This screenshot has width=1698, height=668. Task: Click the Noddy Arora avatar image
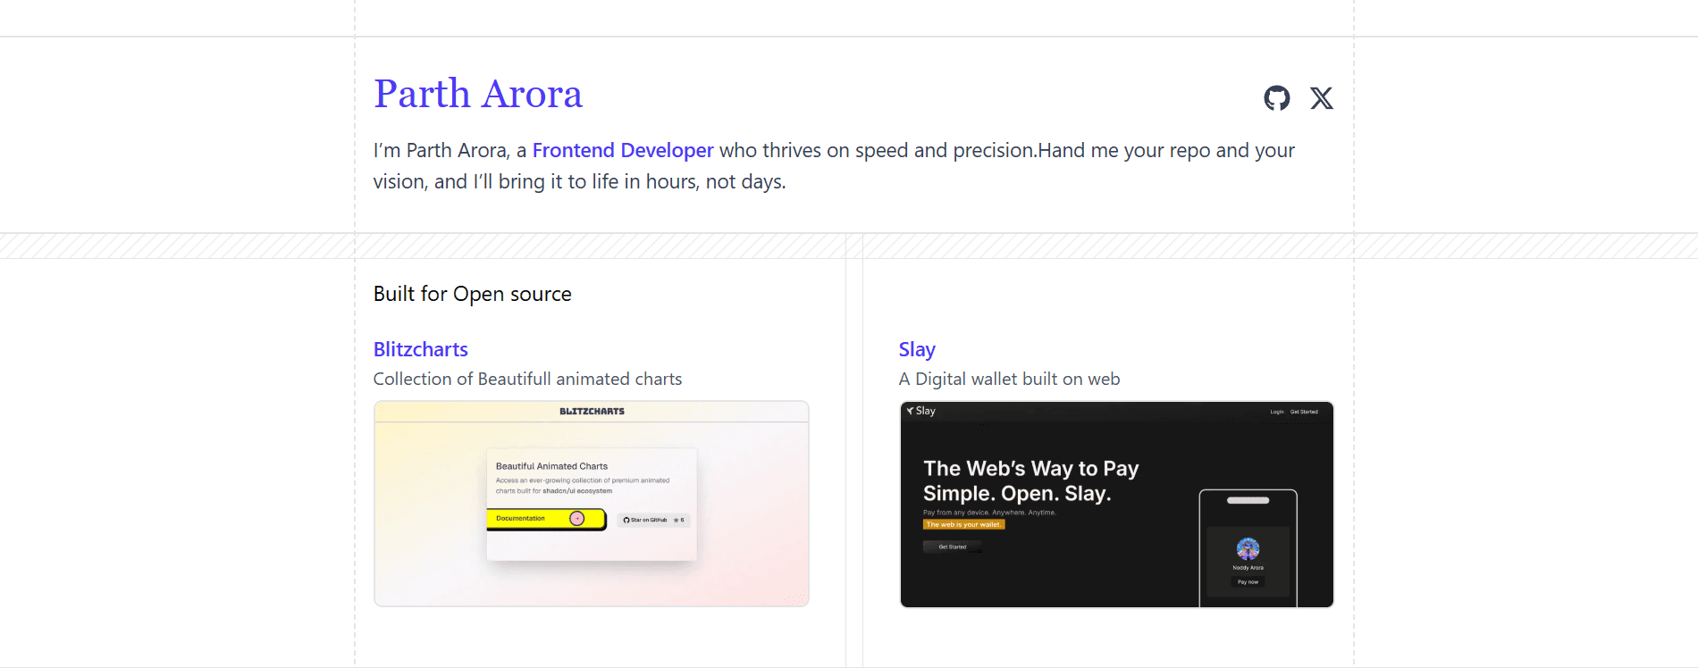tap(1248, 548)
